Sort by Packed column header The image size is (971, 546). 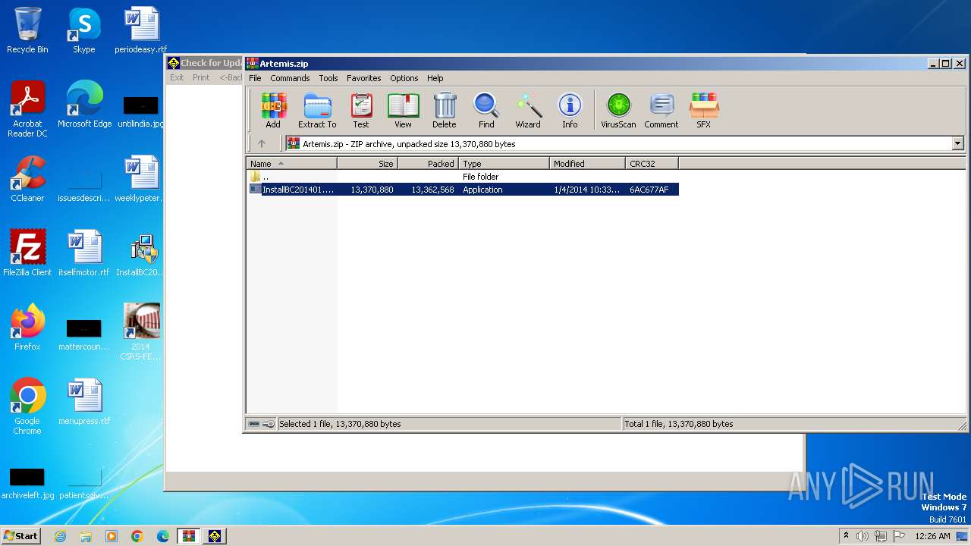point(428,164)
